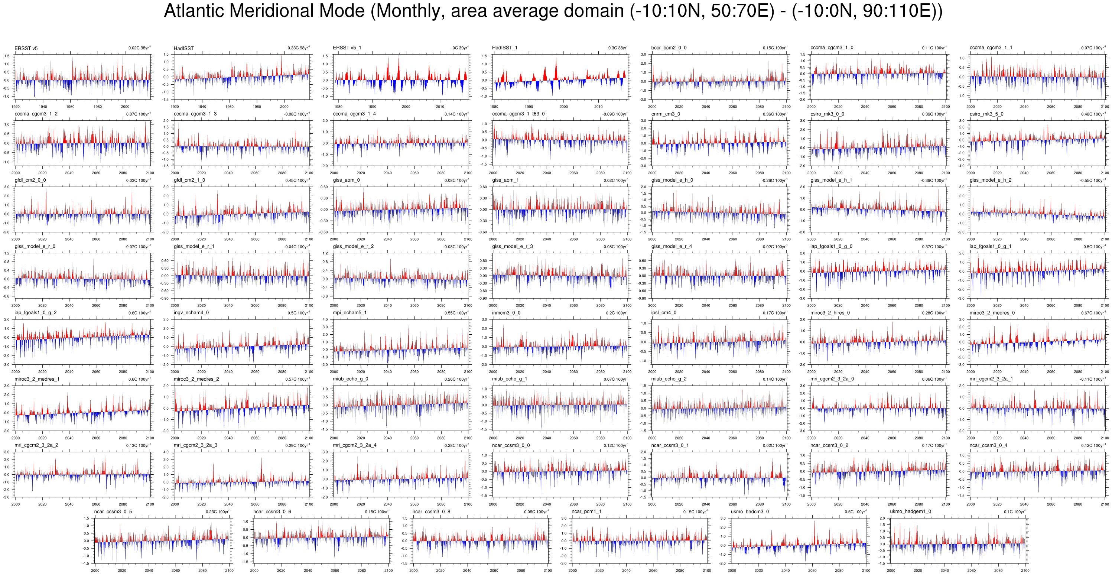Click the gfdl_cm2_0_0 chart
The height and width of the screenshot is (575, 1112).
click(x=82, y=209)
